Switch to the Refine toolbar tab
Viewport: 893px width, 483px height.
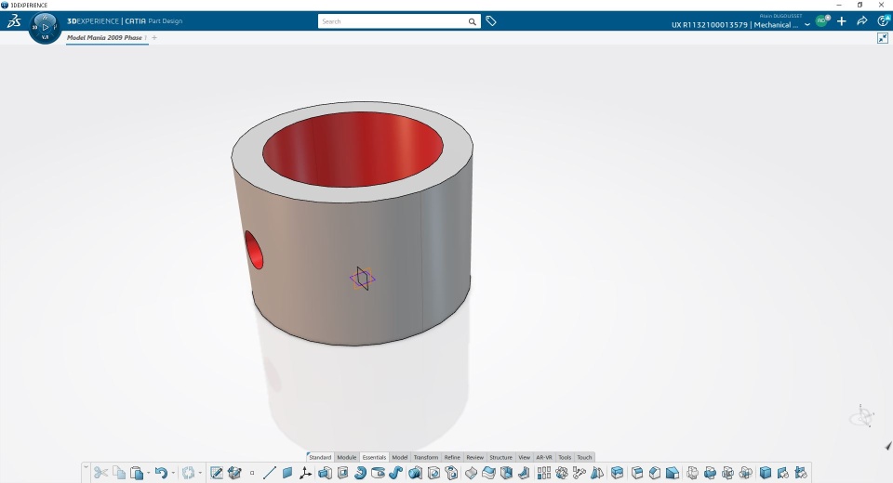click(452, 457)
